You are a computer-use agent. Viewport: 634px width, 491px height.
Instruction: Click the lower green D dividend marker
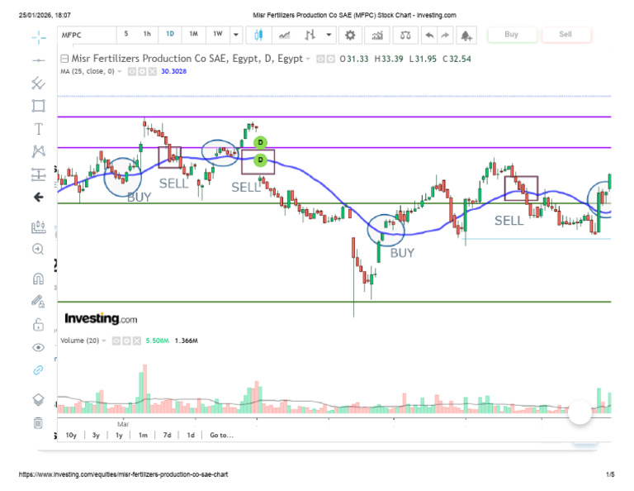(260, 160)
